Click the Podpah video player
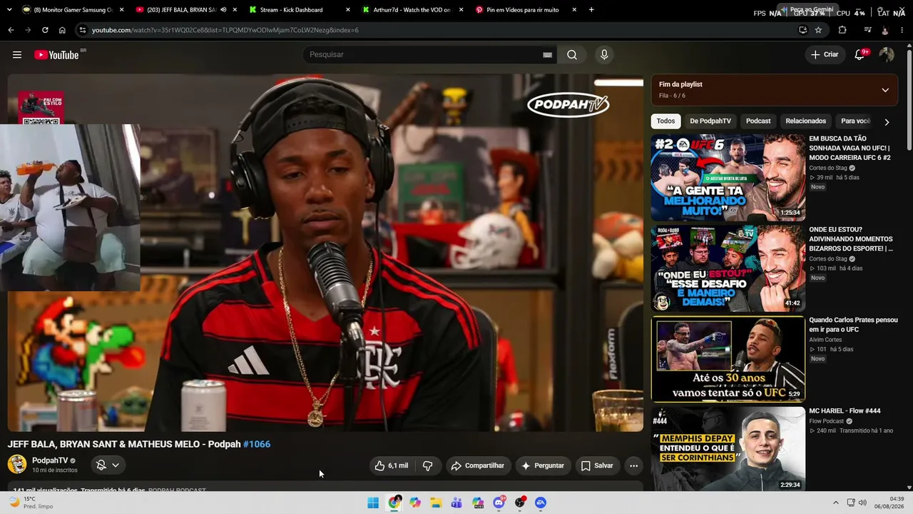Screen dimensions: 913x514 (x=325, y=253)
